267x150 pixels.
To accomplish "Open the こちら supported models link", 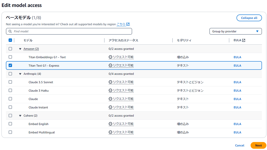I will (121, 24).
